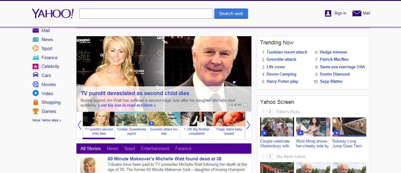Click the News newspaper icon
Image resolution: width=401 pixels, height=173 pixels.
point(36,40)
